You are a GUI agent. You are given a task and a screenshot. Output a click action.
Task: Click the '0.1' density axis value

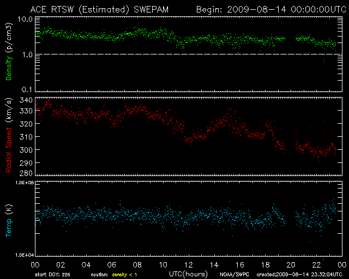27,89
